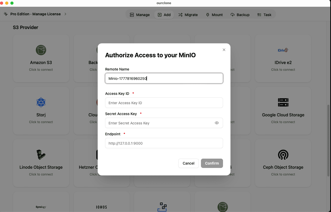Click the macOS yellow minimize button
This screenshot has width=331, height=212.
pyautogui.click(x=7, y=3)
